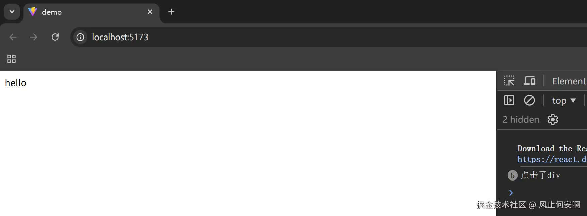Click the console prompt chevron
The height and width of the screenshot is (216, 587).
pyautogui.click(x=511, y=193)
